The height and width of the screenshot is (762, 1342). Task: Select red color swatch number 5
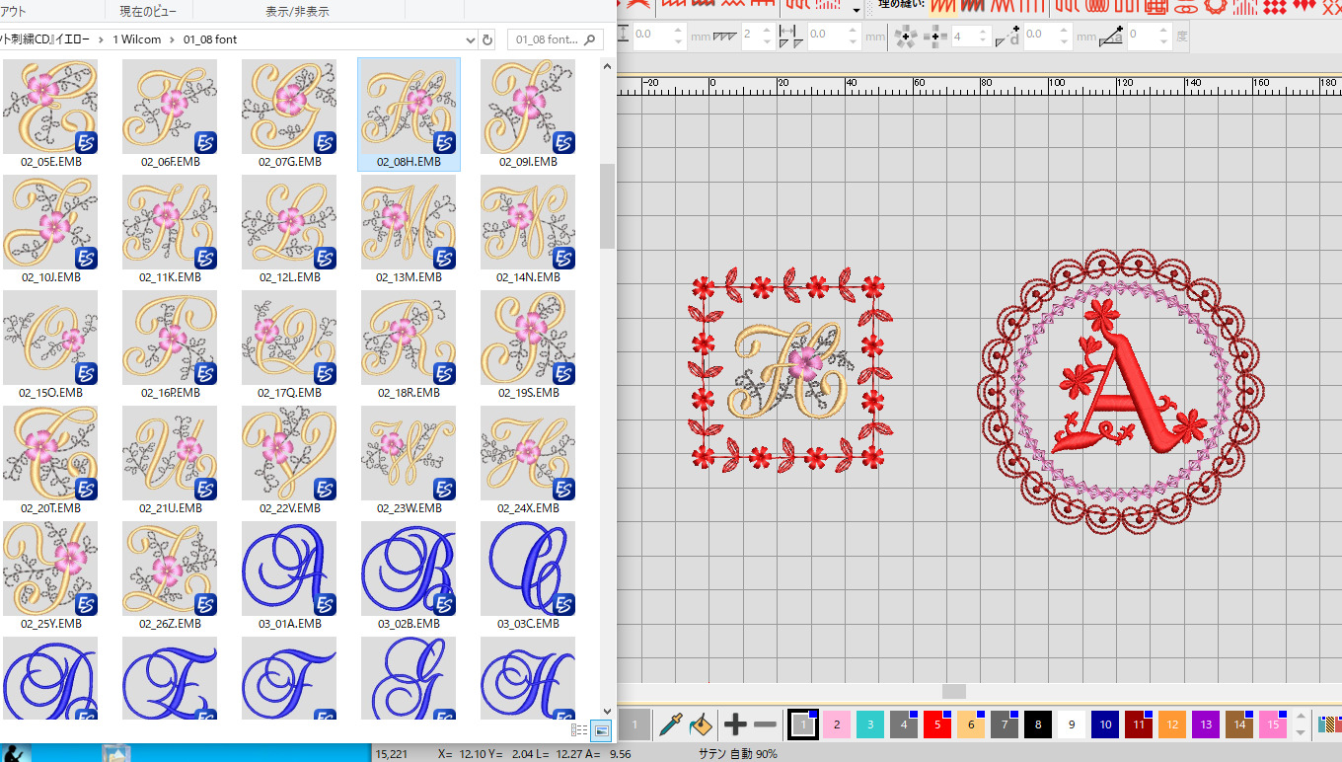point(936,725)
